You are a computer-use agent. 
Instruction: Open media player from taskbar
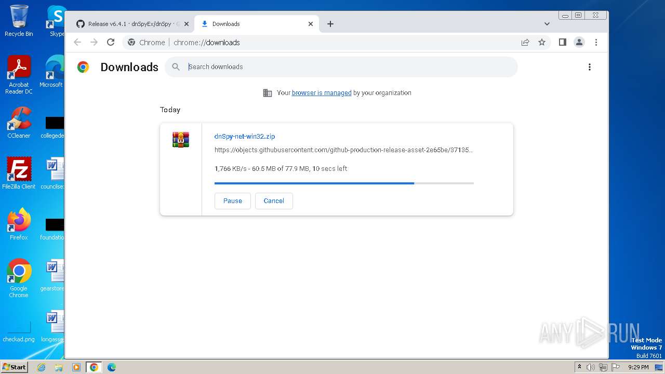tap(76, 367)
